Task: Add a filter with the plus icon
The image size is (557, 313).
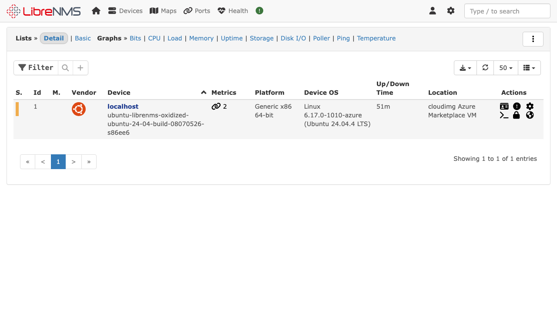Action: pyautogui.click(x=81, y=68)
